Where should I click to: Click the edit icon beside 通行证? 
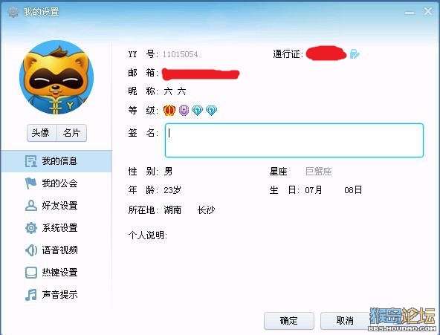point(355,53)
